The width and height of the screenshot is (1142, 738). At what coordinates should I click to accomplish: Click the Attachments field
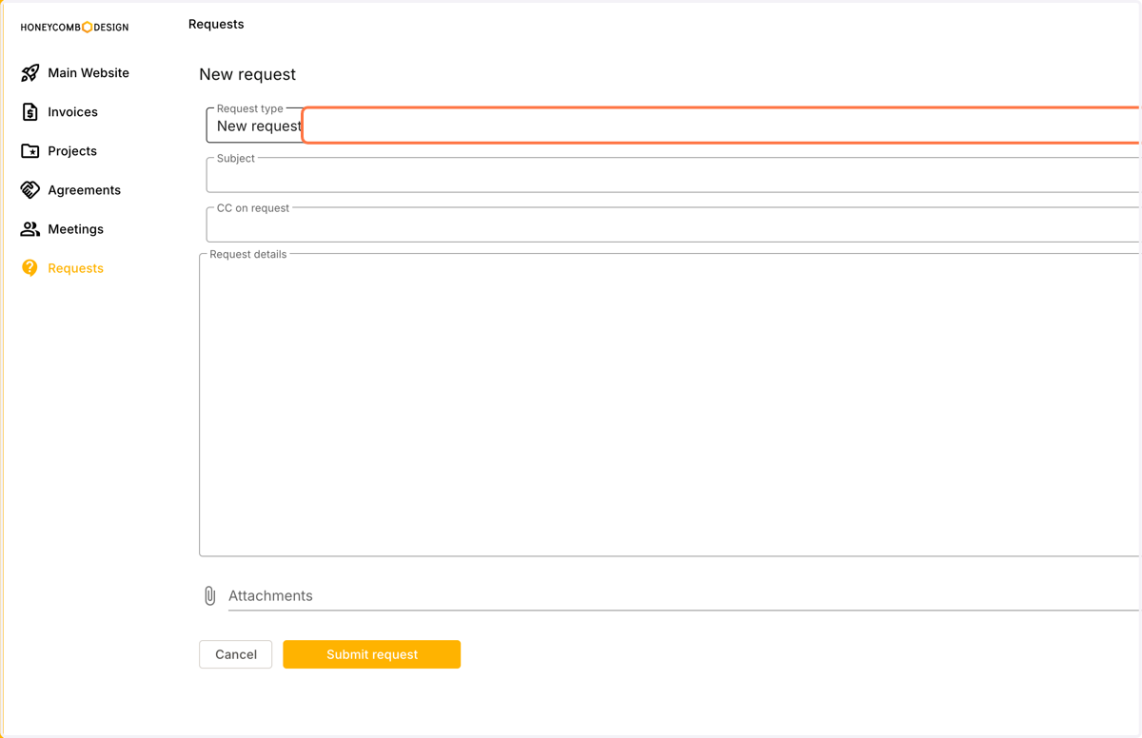(x=683, y=596)
